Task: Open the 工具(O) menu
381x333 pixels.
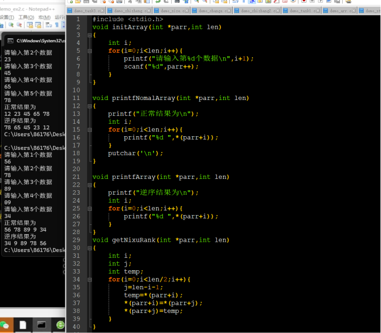Action: [x=26, y=17]
